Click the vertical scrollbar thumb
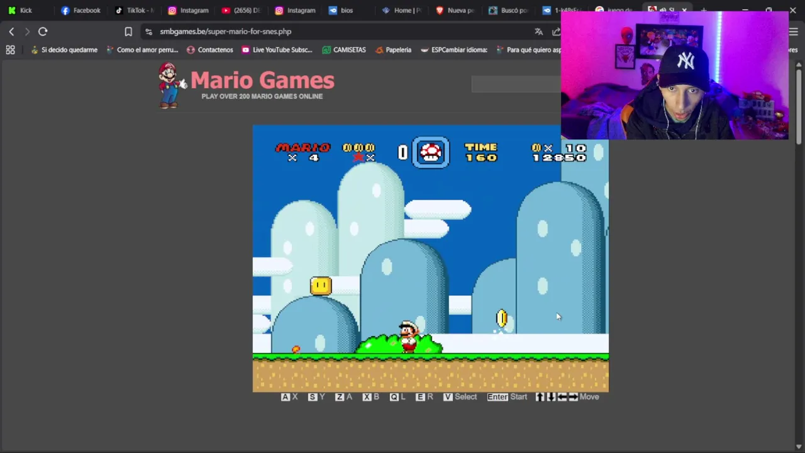Image resolution: width=805 pixels, height=453 pixels. tap(799, 108)
